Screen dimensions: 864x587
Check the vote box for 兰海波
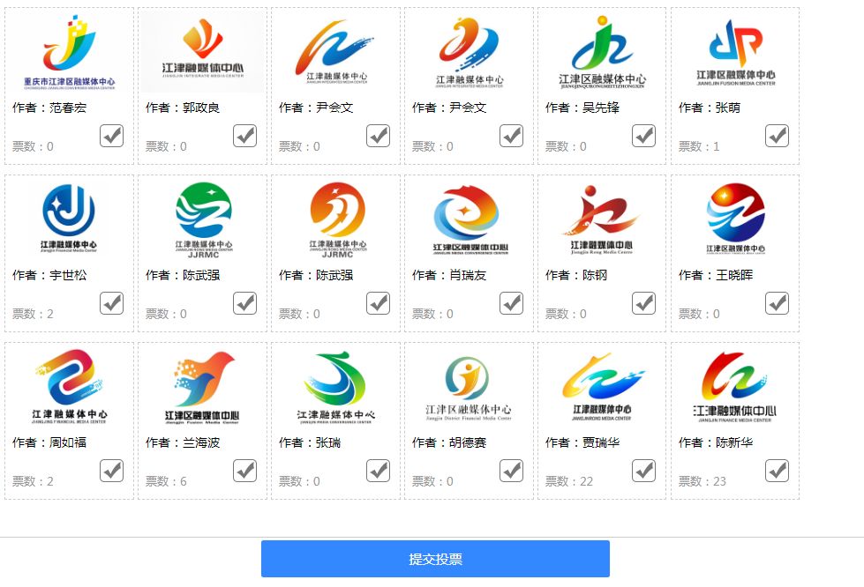[245, 471]
